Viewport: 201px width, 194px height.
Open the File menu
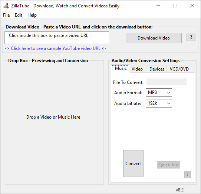(x=6, y=15)
